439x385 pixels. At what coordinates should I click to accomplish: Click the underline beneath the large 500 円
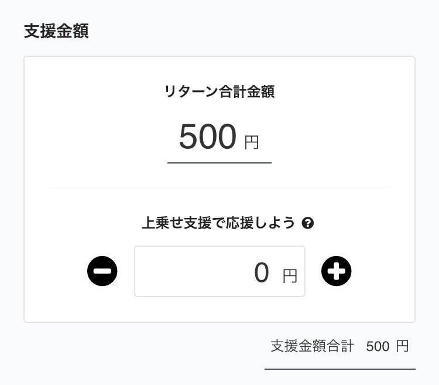tap(220, 163)
